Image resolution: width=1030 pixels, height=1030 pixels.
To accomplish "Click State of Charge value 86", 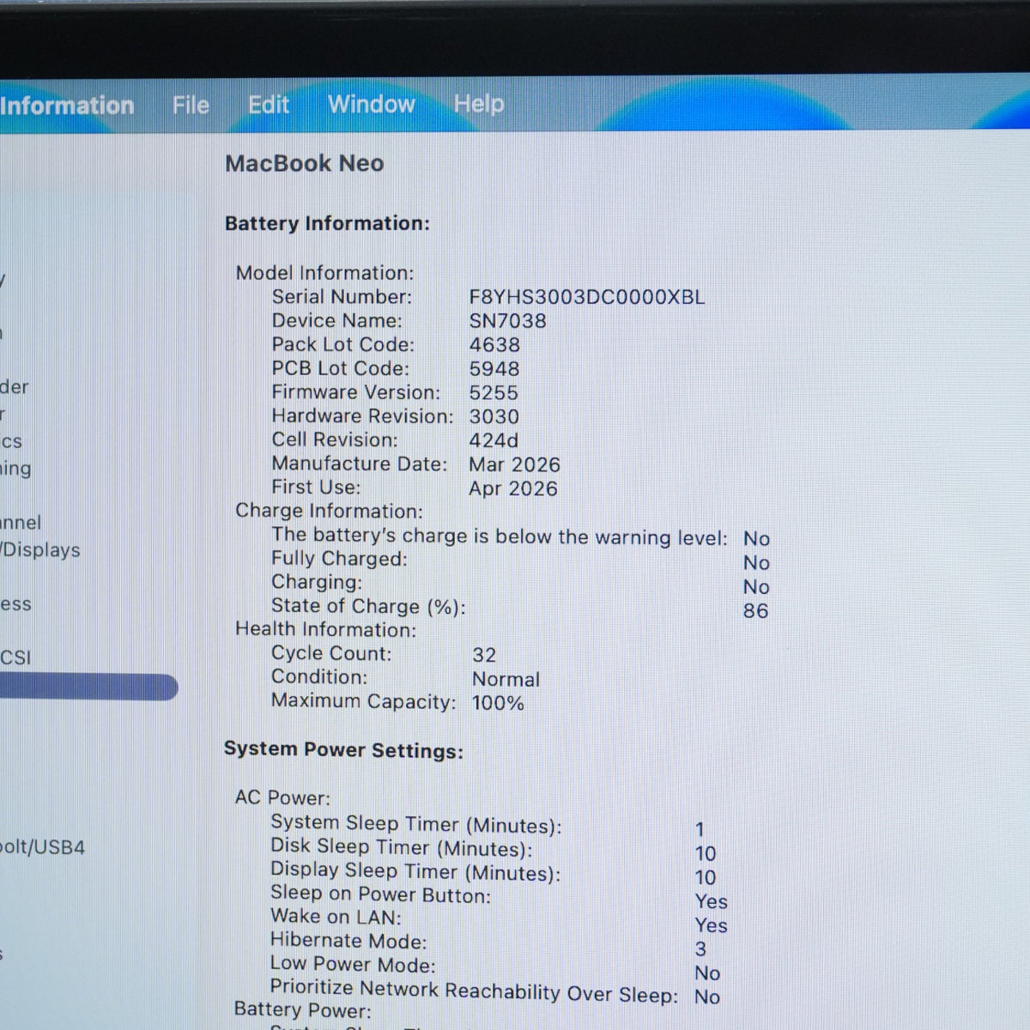I will pyautogui.click(x=755, y=611).
